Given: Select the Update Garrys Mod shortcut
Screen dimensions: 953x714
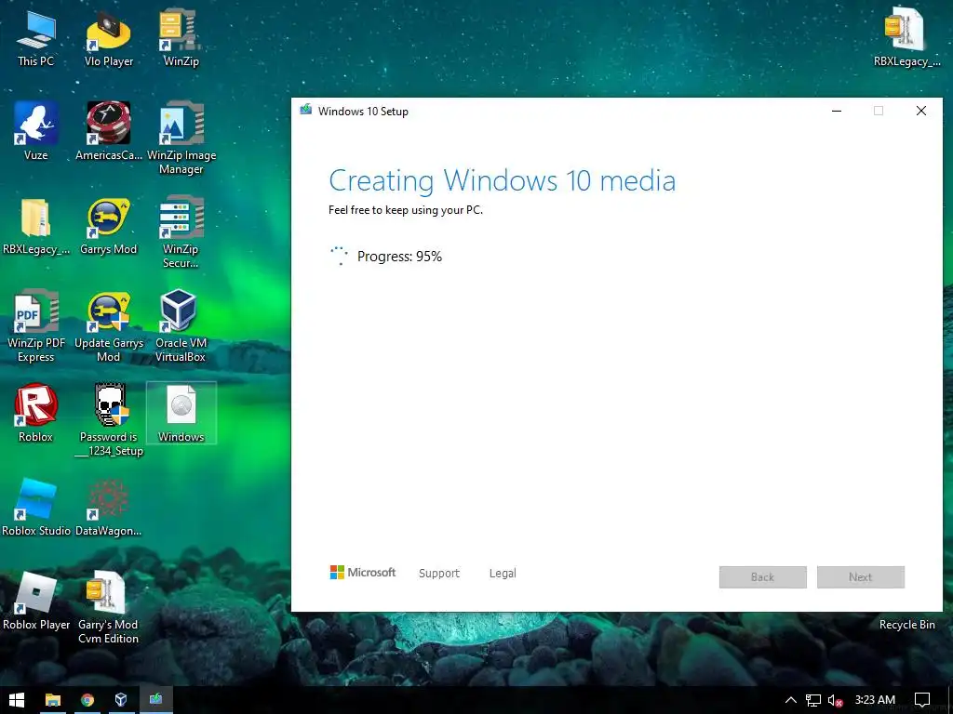Looking at the screenshot, I should pyautogui.click(x=108, y=326).
